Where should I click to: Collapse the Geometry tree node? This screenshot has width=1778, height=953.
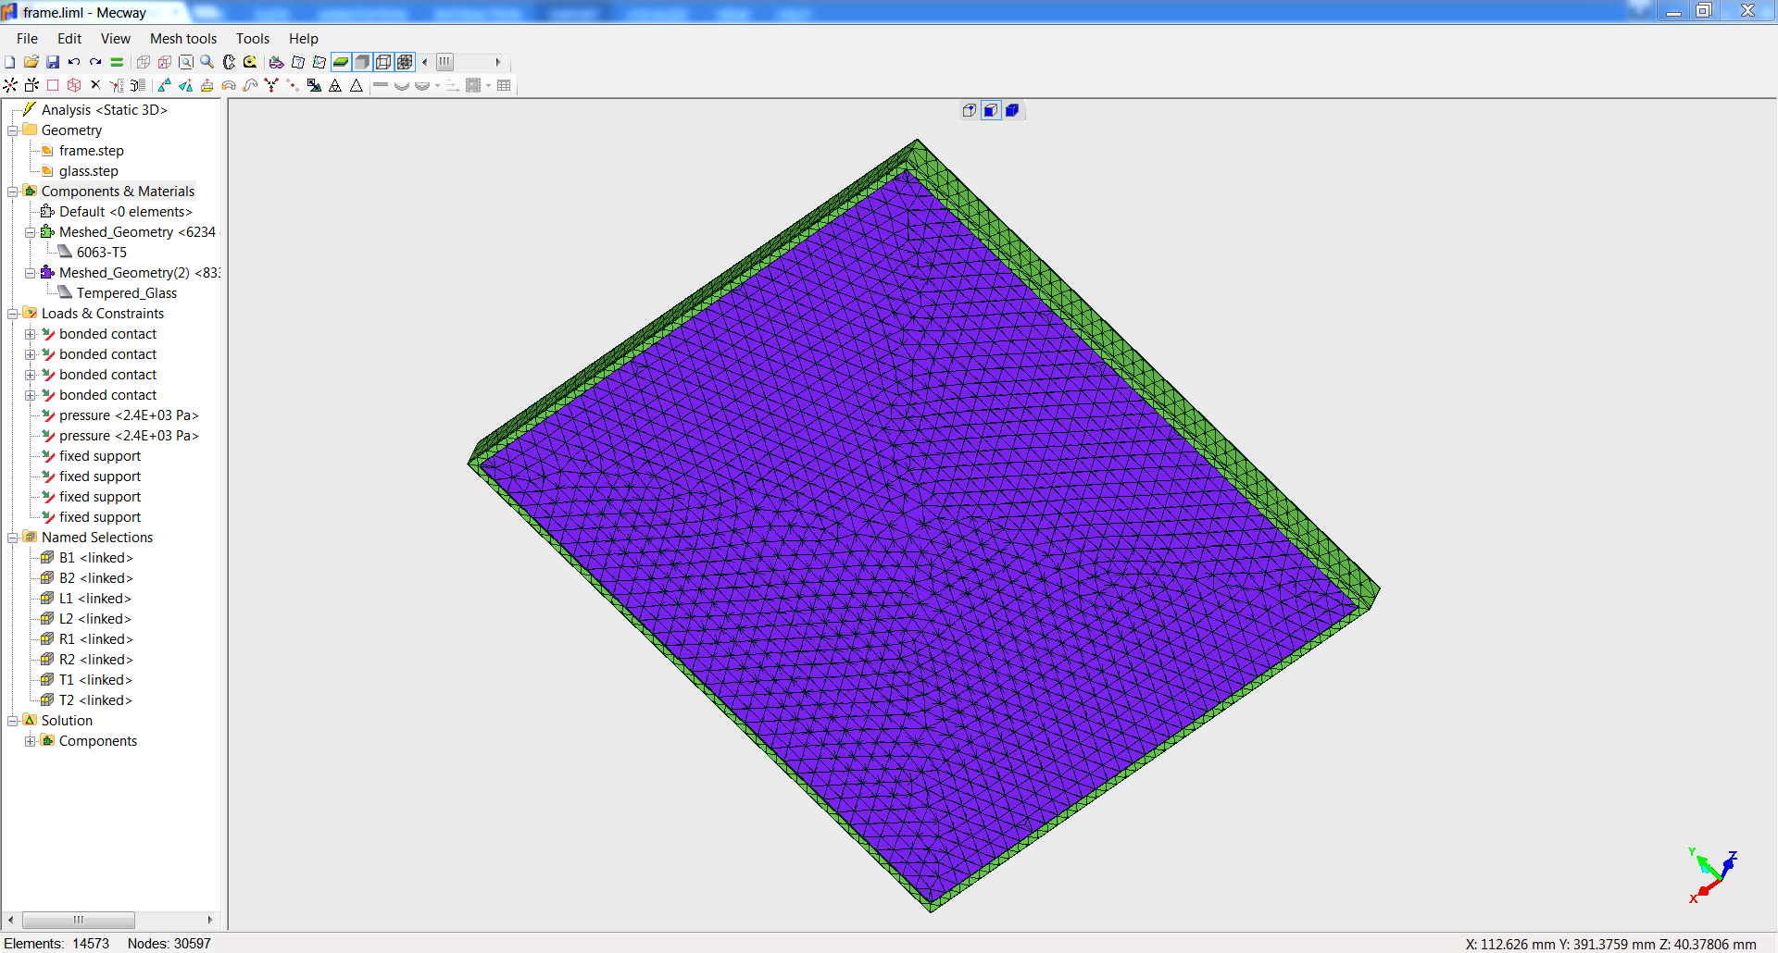pos(13,130)
